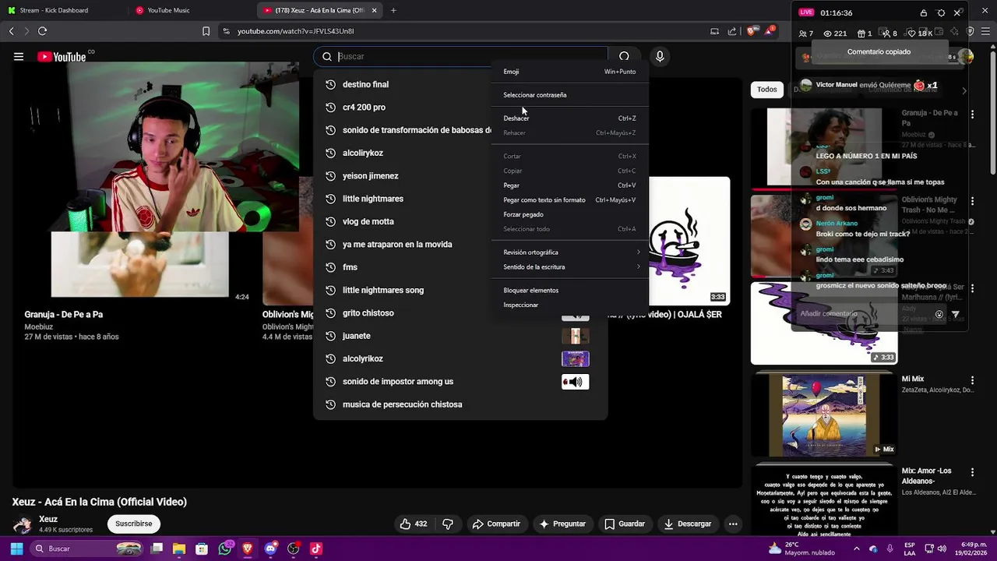The width and height of the screenshot is (997, 561).
Task: Open File Explorer from taskbar
Action: tap(179, 549)
